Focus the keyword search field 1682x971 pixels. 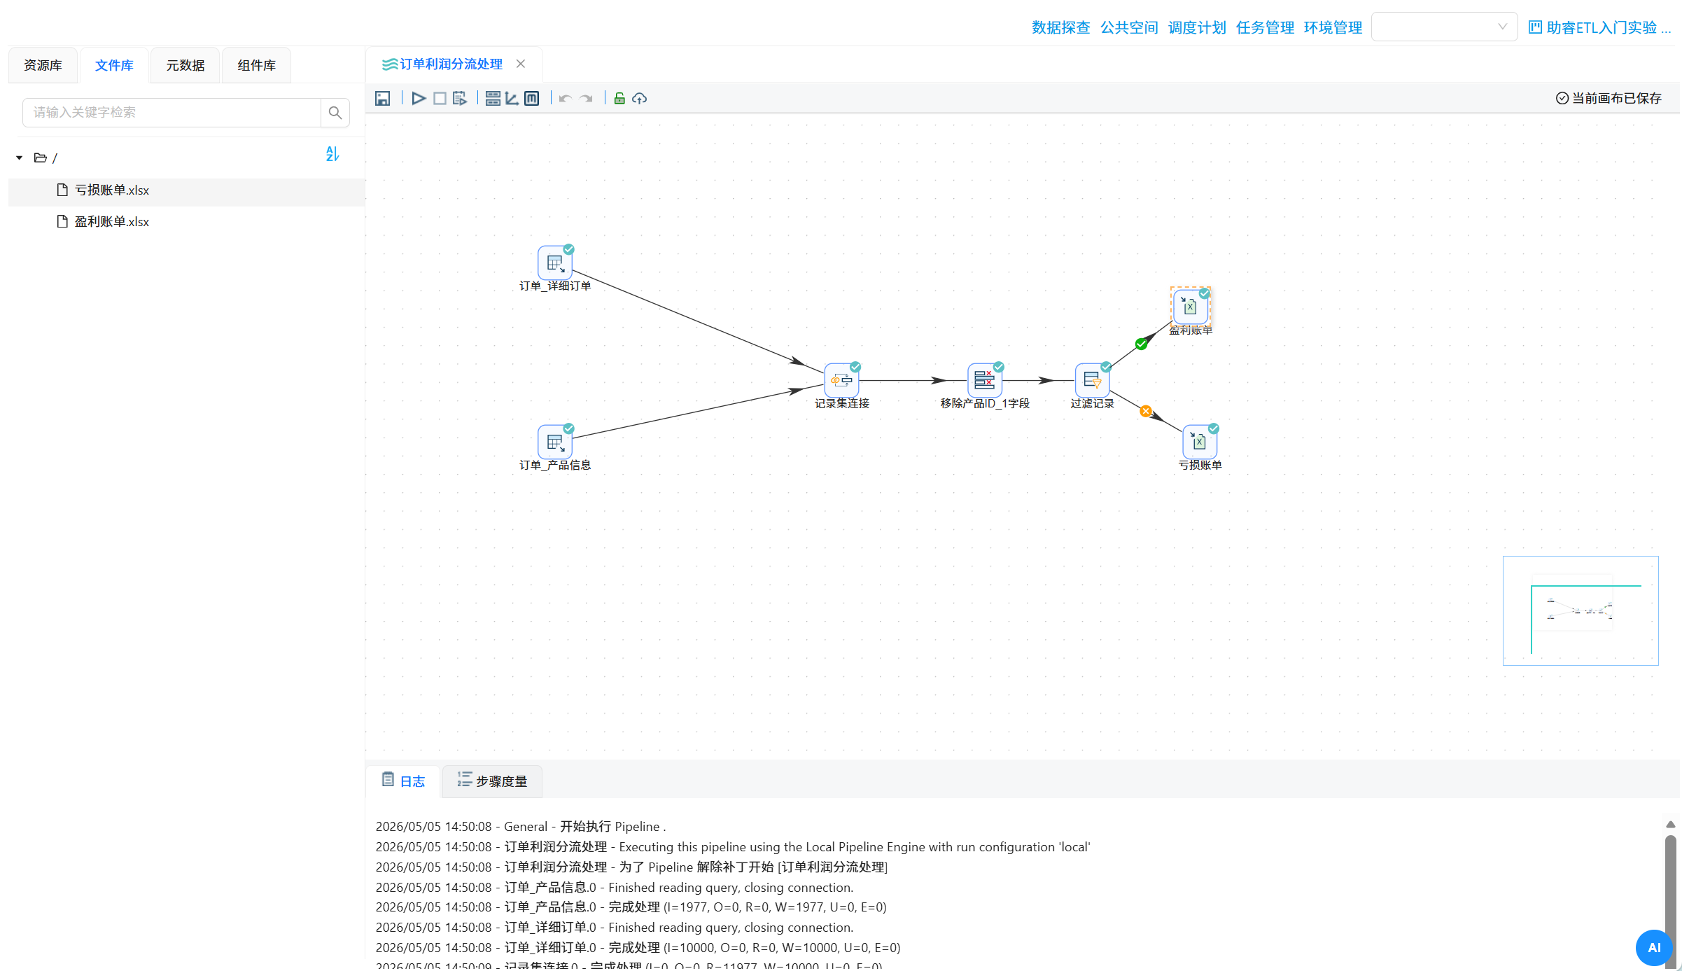pyautogui.click(x=172, y=113)
